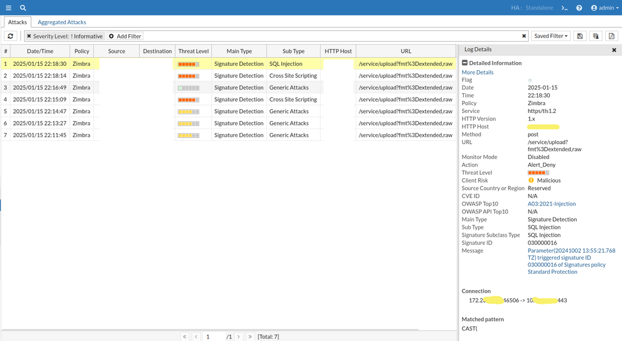Export log as PDF icon

[611, 36]
